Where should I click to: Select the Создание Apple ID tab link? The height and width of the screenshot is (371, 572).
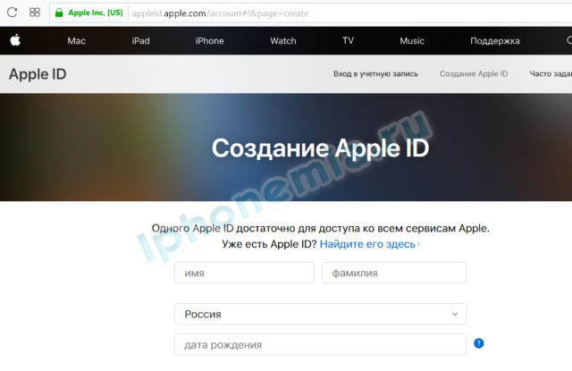pos(474,73)
